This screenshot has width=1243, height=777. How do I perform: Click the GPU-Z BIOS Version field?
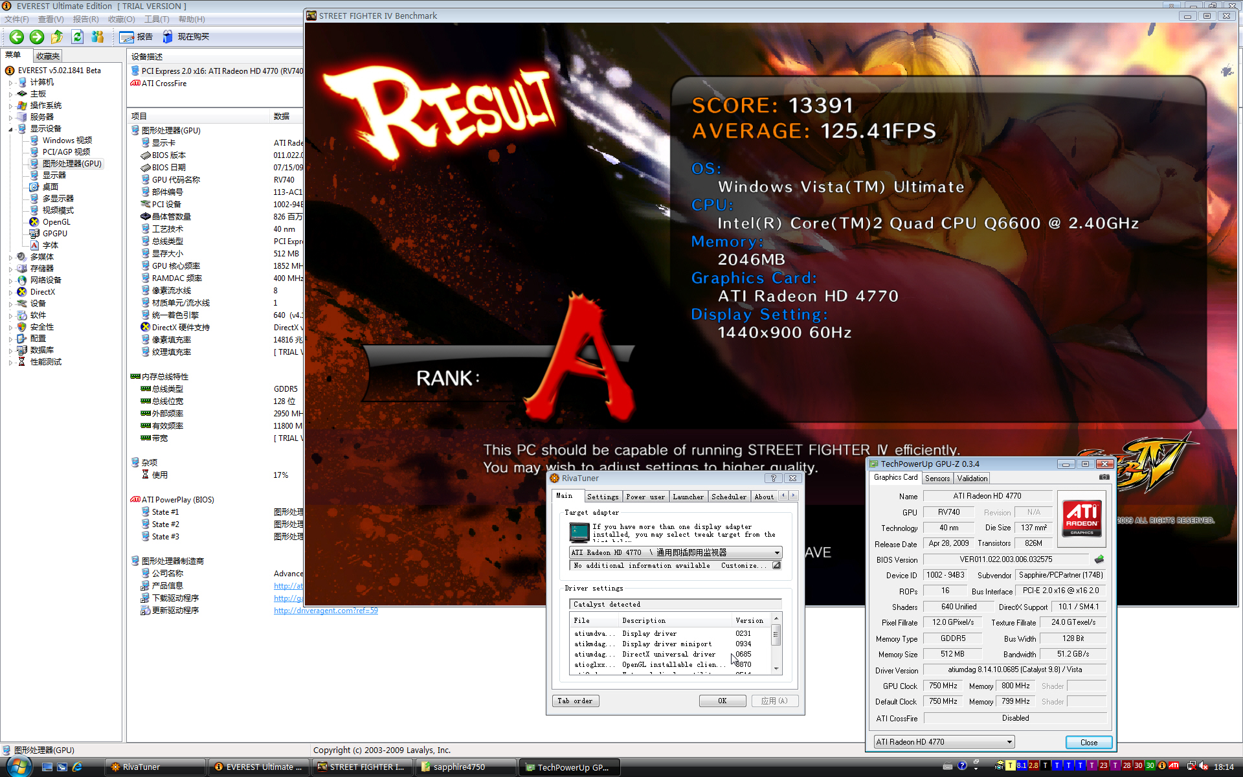1006,559
